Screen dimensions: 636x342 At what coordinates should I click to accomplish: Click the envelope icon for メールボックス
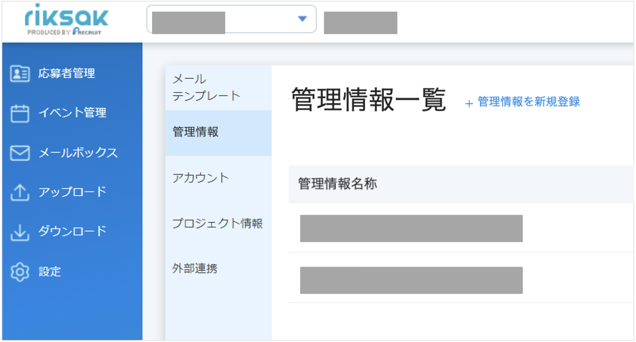tap(20, 153)
